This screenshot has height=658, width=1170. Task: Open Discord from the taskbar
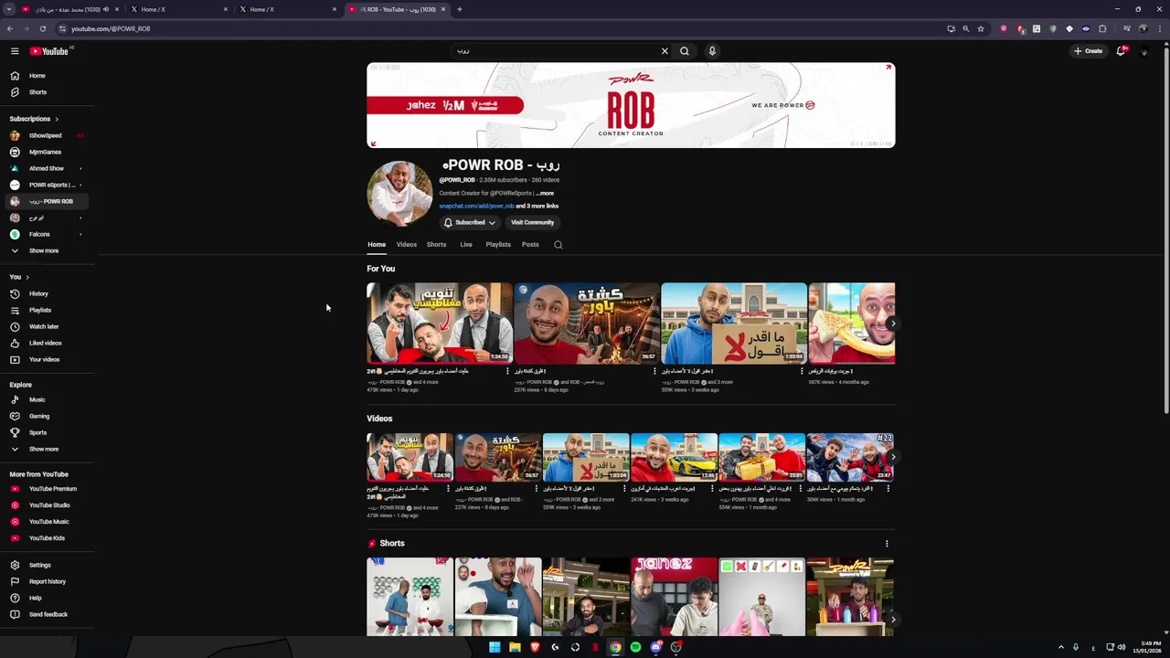click(x=655, y=647)
